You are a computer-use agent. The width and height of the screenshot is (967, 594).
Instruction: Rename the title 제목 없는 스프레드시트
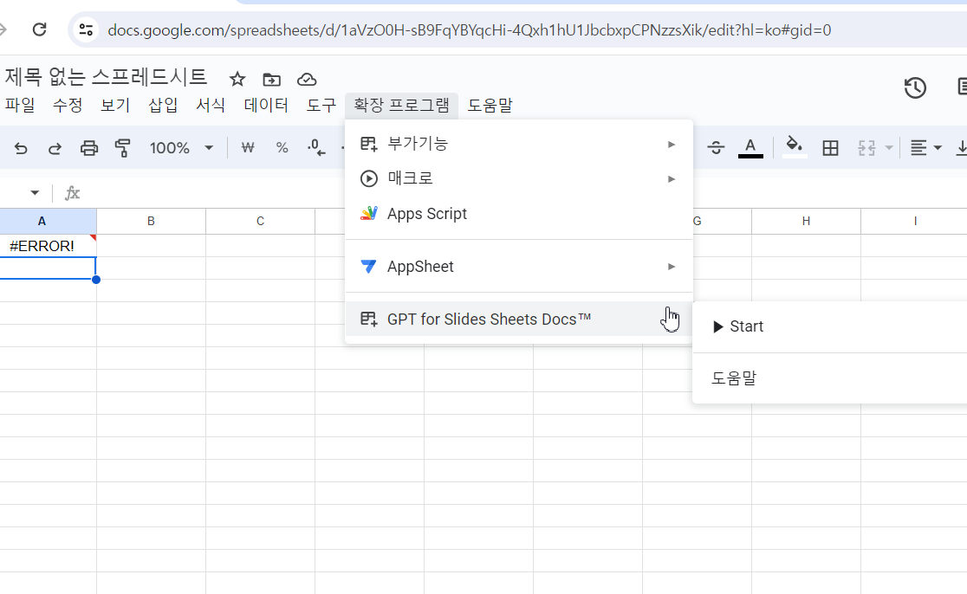(x=106, y=78)
